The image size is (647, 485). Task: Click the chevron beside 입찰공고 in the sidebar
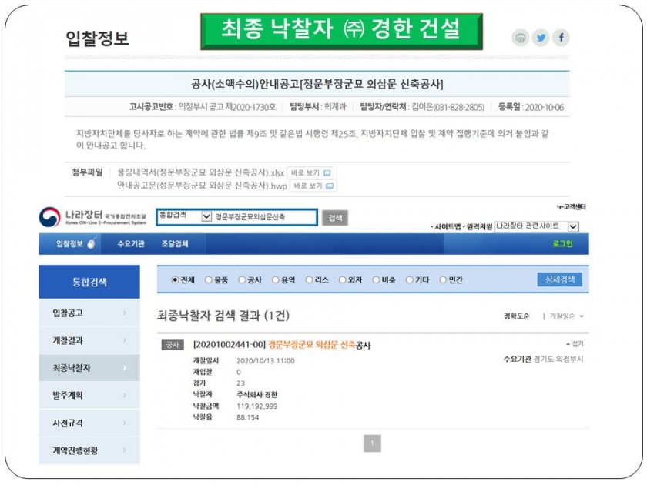[x=125, y=313]
